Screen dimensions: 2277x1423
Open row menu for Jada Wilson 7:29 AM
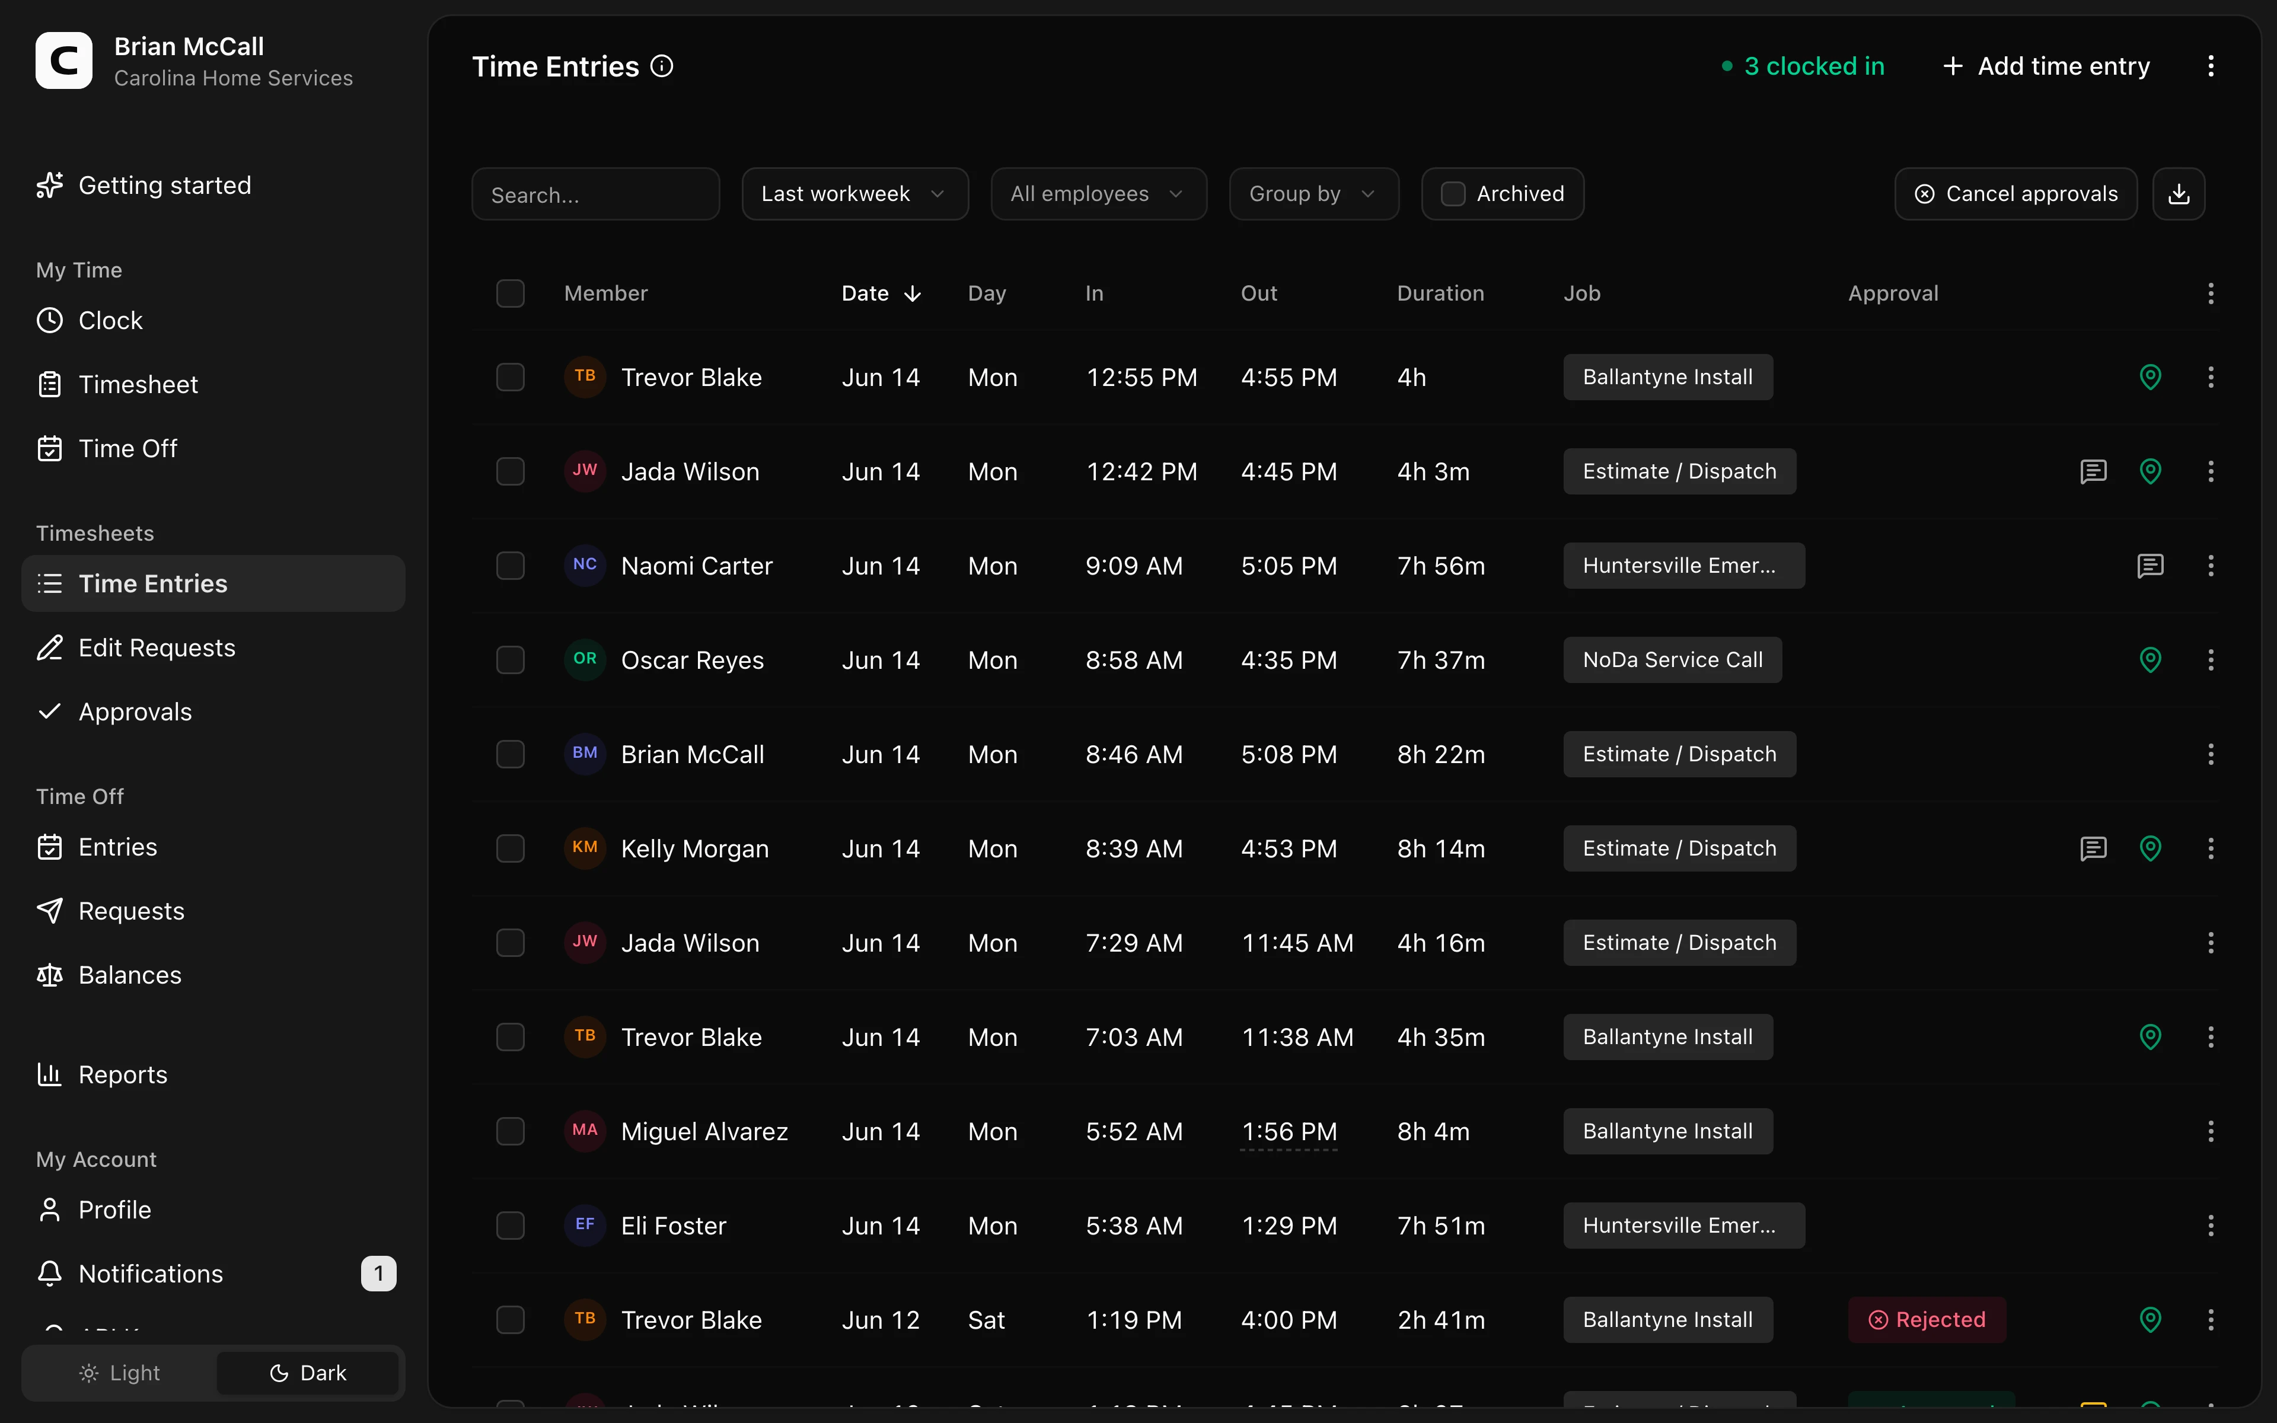(x=2210, y=943)
